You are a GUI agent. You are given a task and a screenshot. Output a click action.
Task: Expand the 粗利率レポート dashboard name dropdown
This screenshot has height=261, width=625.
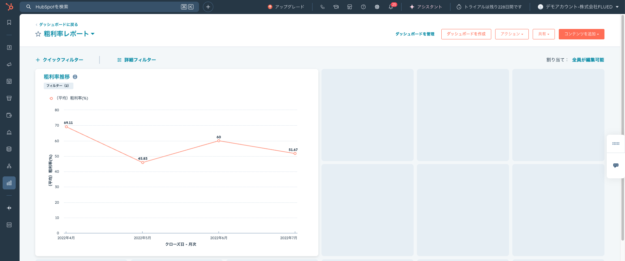[x=93, y=34]
